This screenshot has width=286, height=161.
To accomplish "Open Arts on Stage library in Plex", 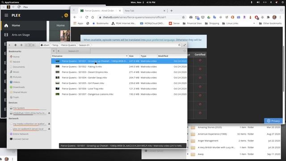I will (24, 35).
